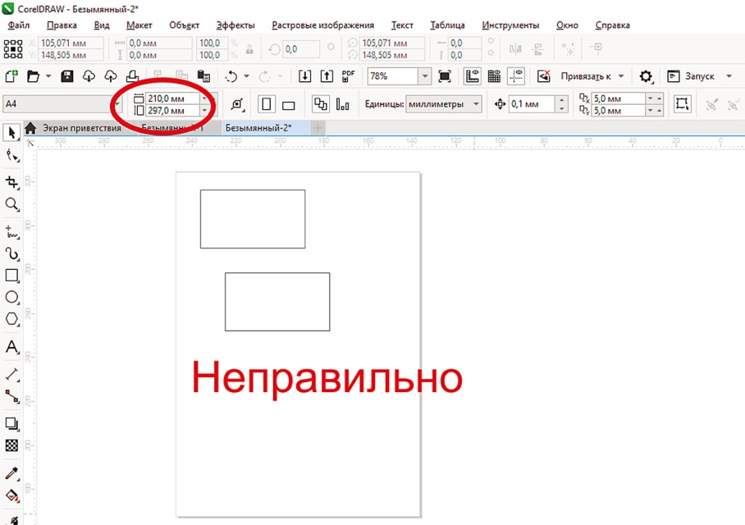The height and width of the screenshot is (525, 745).
Task: Open the zoom level 78% dropdown
Action: point(424,76)
